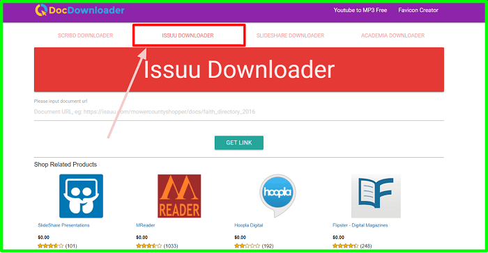488x253 pixels.
Task: Click the Issuu Downloader red banner
Action: point(238,70)
